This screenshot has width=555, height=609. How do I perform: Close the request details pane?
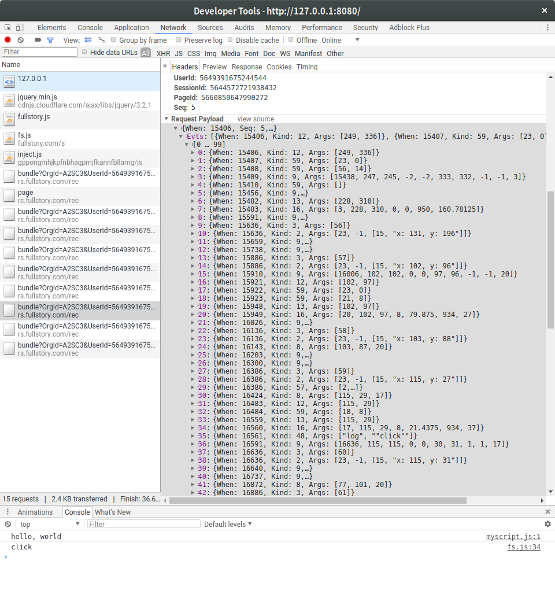(165, 66)
